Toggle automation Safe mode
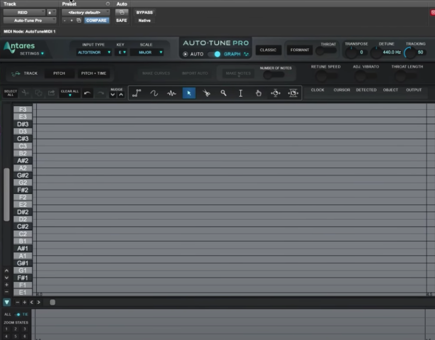435x340 pixels. pos(122,21)
